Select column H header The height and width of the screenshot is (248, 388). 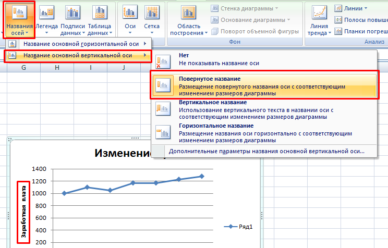click(x=57, y=68)
